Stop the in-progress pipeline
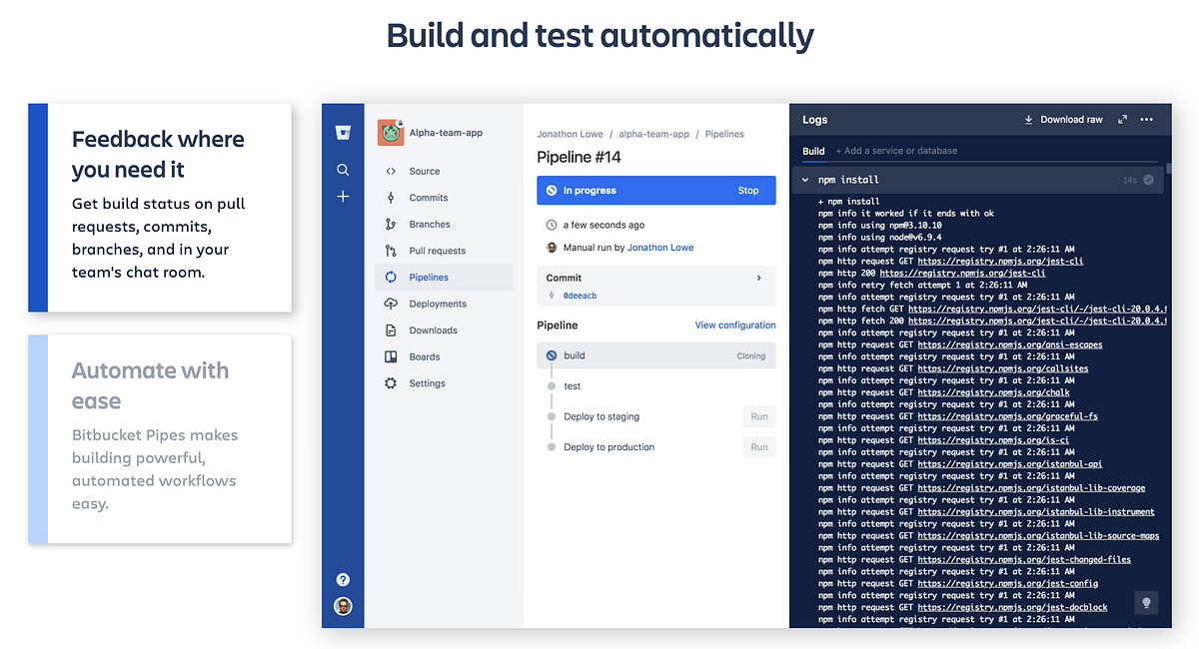Image resolution: width=1199 pixels, height=649 pixels. [747, 190]
